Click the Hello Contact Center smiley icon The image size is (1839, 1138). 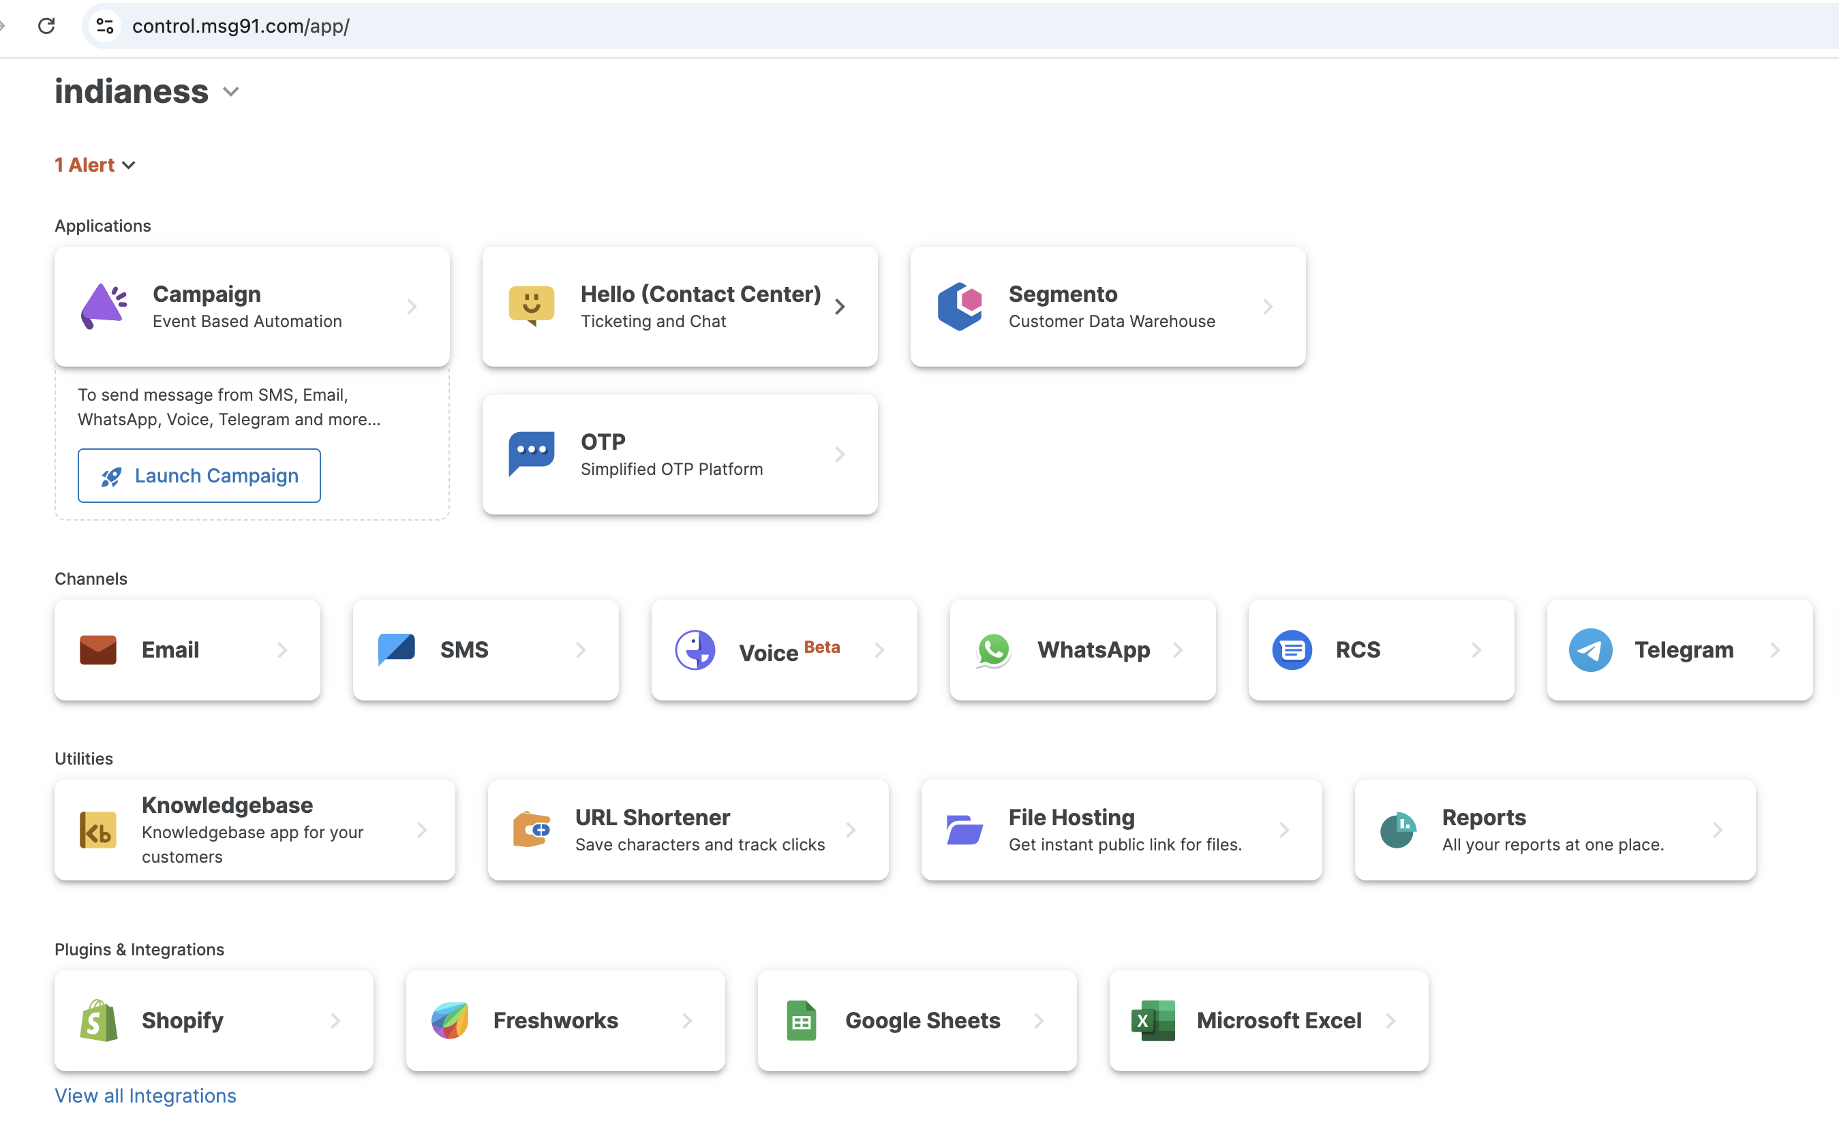click(532, 307)
